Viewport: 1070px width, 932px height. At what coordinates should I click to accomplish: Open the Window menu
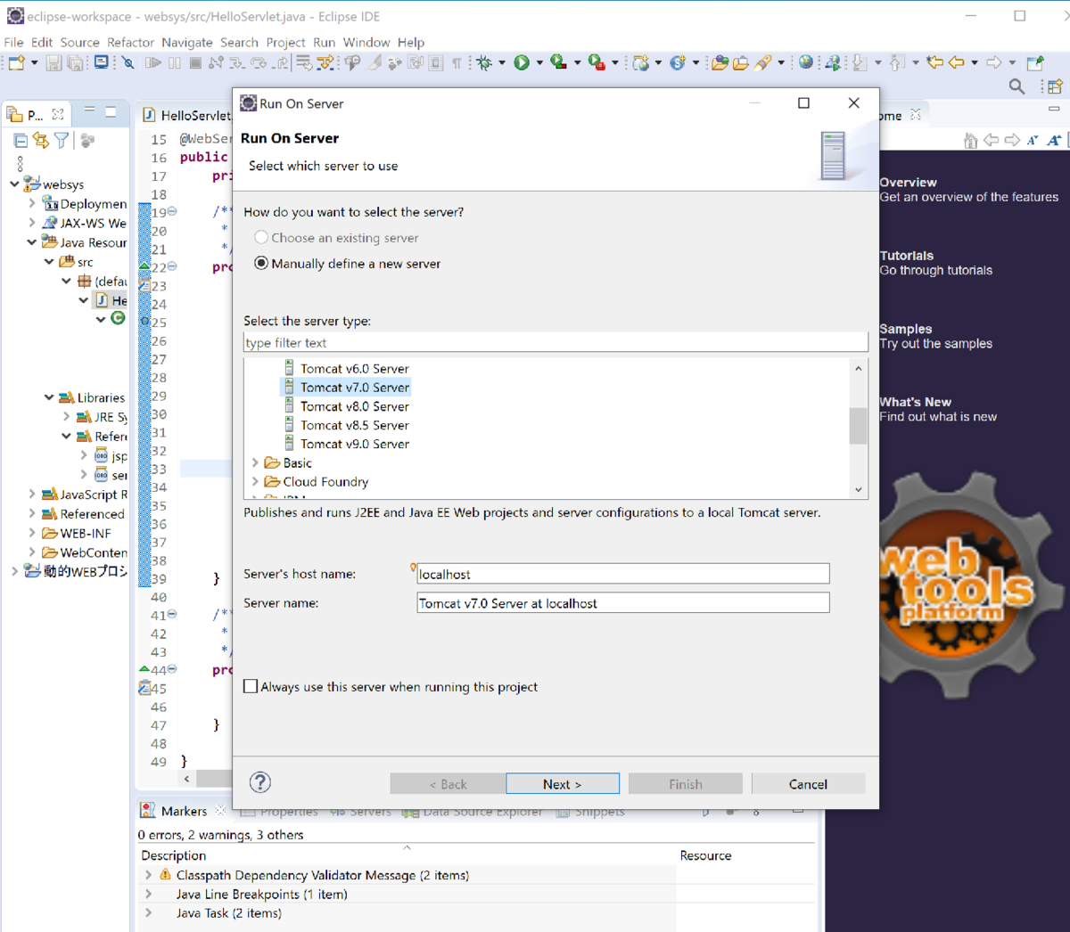[366, 42]
